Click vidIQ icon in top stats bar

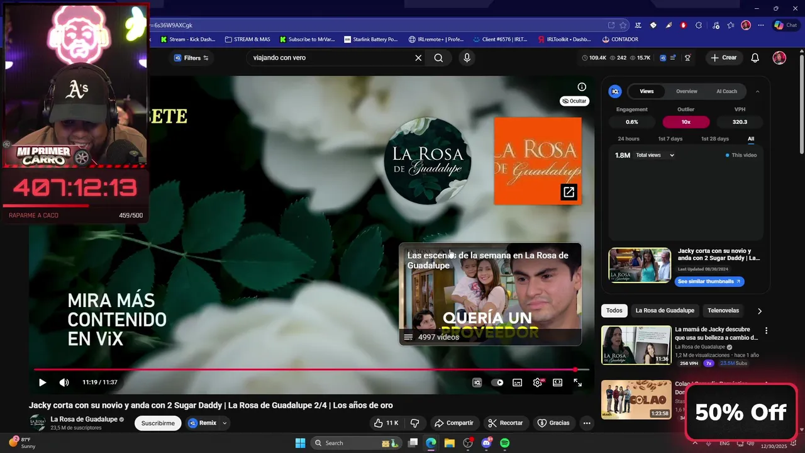click(663, 58)
